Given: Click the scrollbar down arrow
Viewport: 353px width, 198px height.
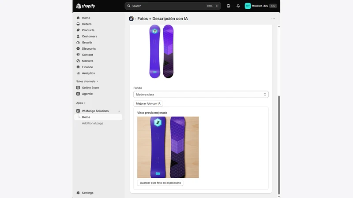Looking at the screenshot, I should click(279, 196).
